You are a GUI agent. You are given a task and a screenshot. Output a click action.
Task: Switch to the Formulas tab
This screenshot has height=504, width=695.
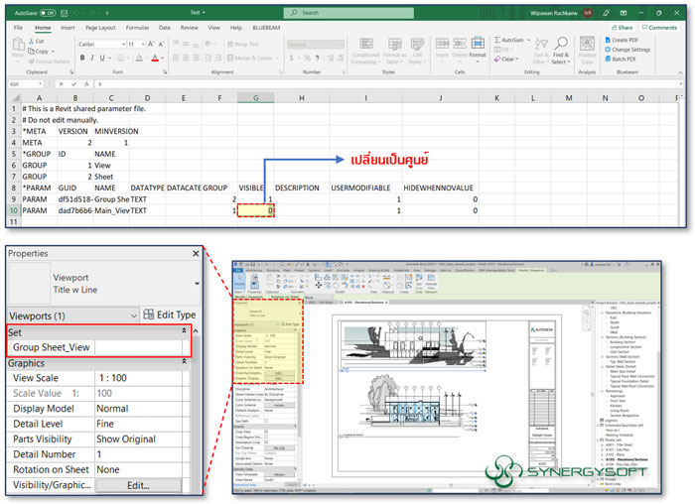coord(137,28)
